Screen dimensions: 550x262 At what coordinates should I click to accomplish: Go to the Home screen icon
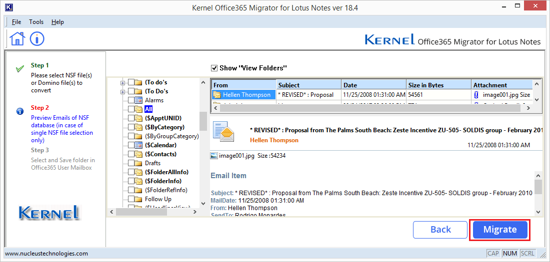pos(17,38)
